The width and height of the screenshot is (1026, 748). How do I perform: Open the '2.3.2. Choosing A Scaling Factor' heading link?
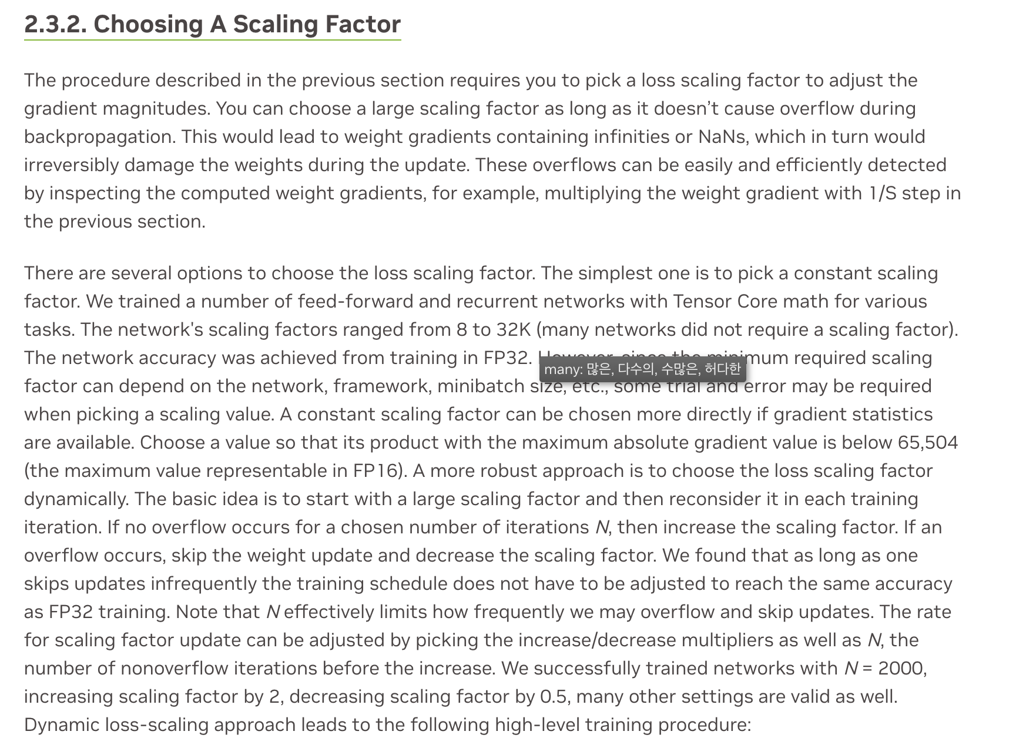pos(212,25)
